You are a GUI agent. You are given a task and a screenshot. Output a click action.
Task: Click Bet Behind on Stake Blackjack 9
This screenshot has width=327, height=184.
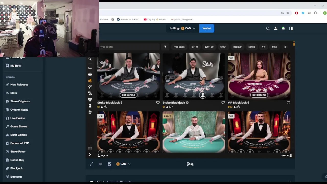[129, 95]
